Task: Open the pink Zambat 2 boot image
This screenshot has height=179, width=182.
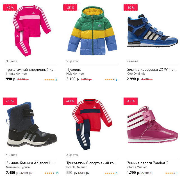Action: click(153, 124)
